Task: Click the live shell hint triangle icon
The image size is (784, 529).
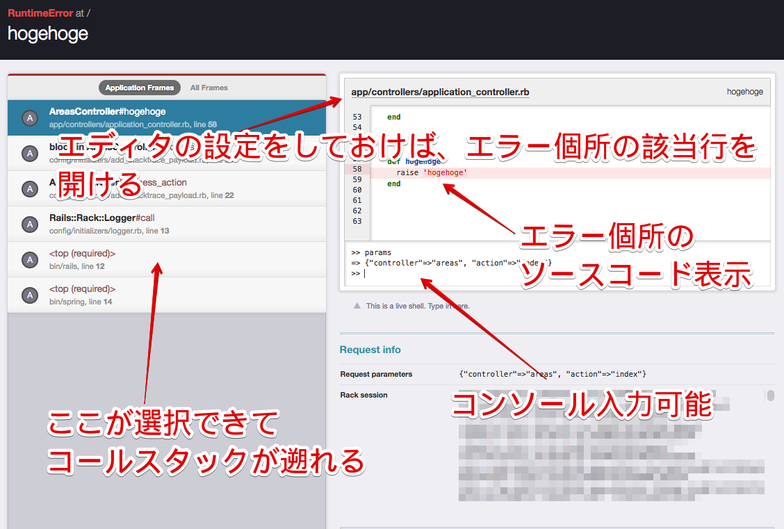Action: pyautogui.click(x=357, y=305)
